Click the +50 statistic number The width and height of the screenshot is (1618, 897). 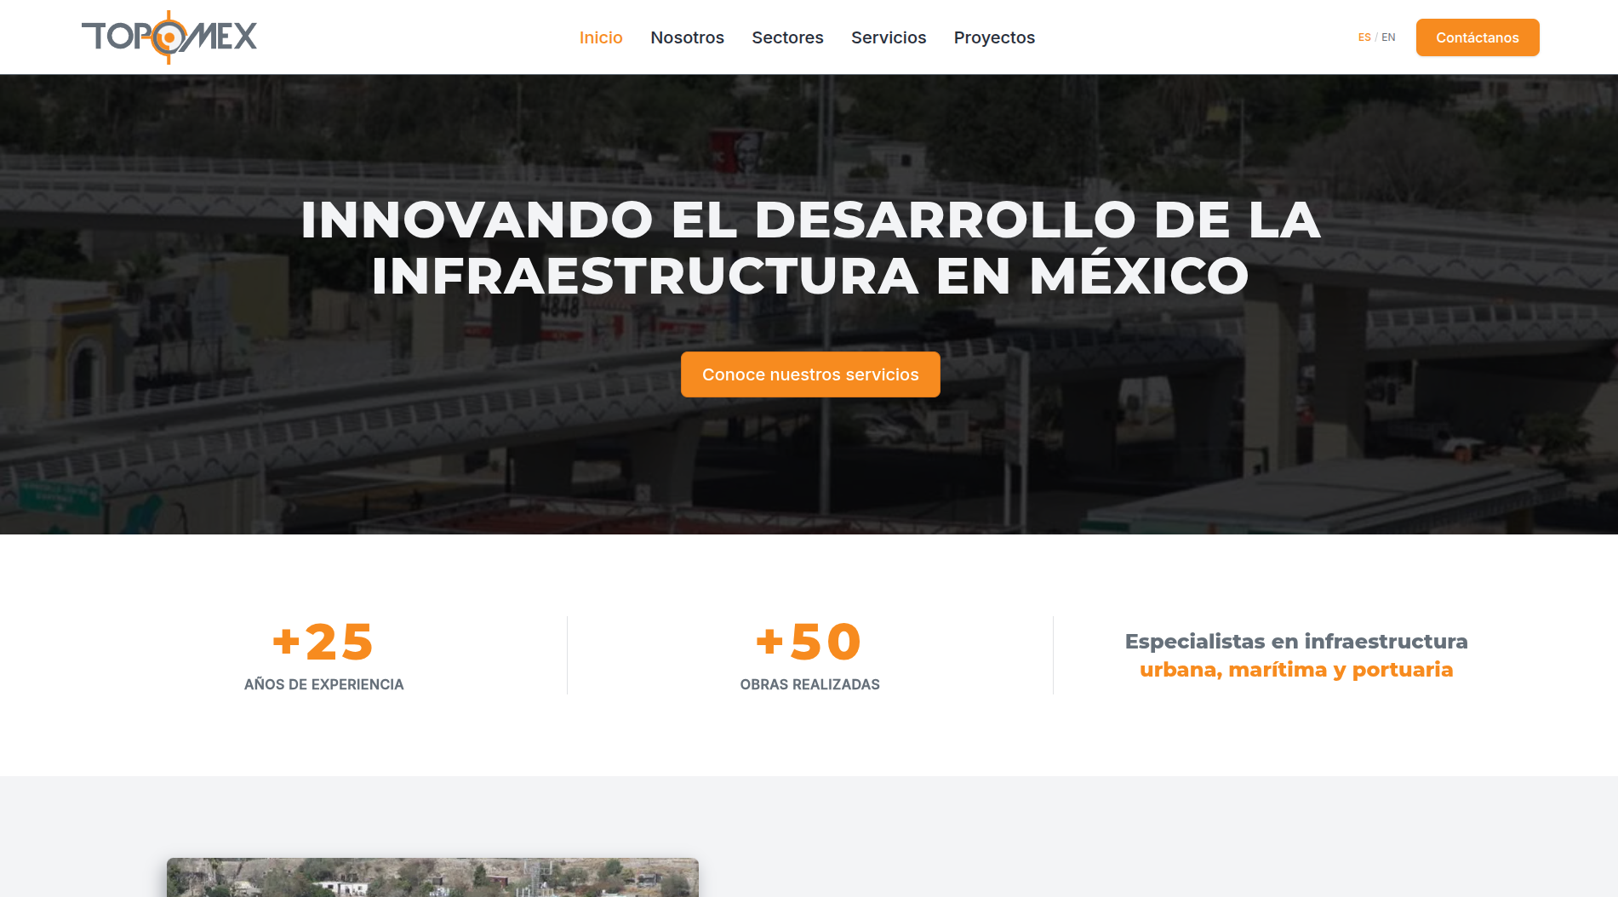[809, 642]
